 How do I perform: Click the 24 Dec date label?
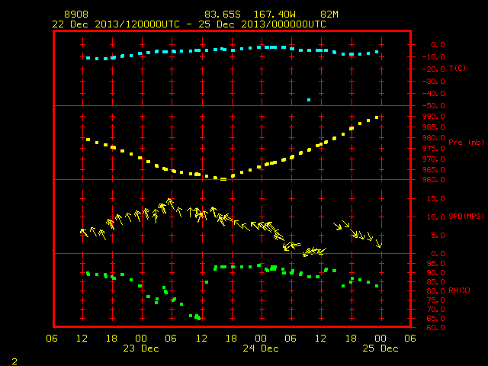pyautogui.click(x=261, y=348)
